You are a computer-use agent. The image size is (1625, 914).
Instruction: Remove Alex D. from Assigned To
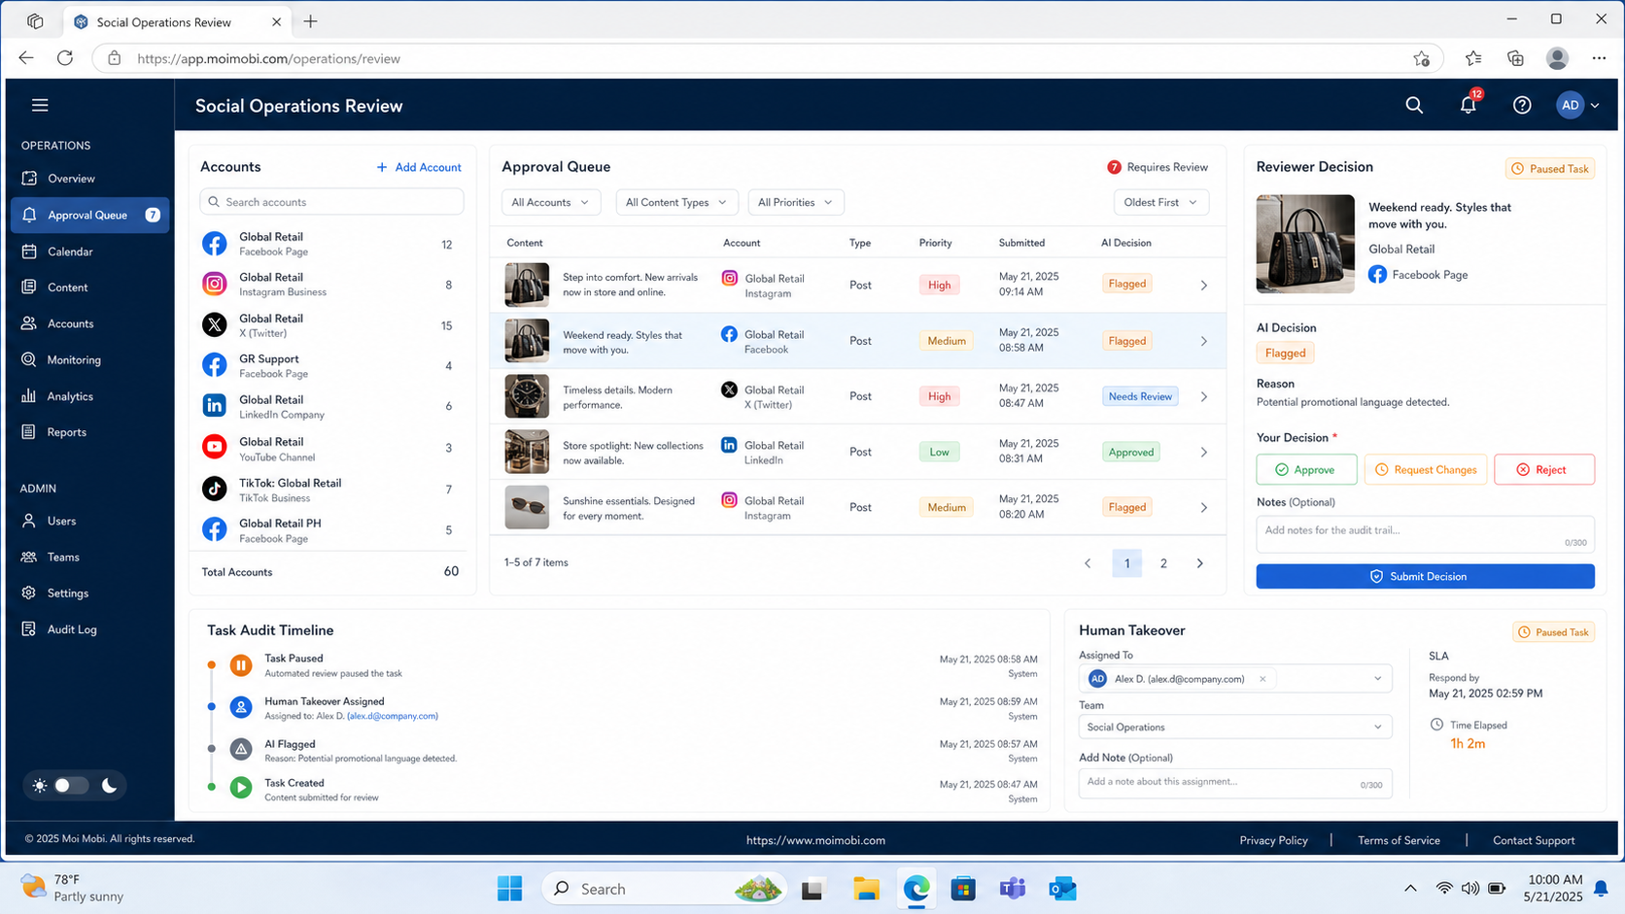(x=1262, y=679)
